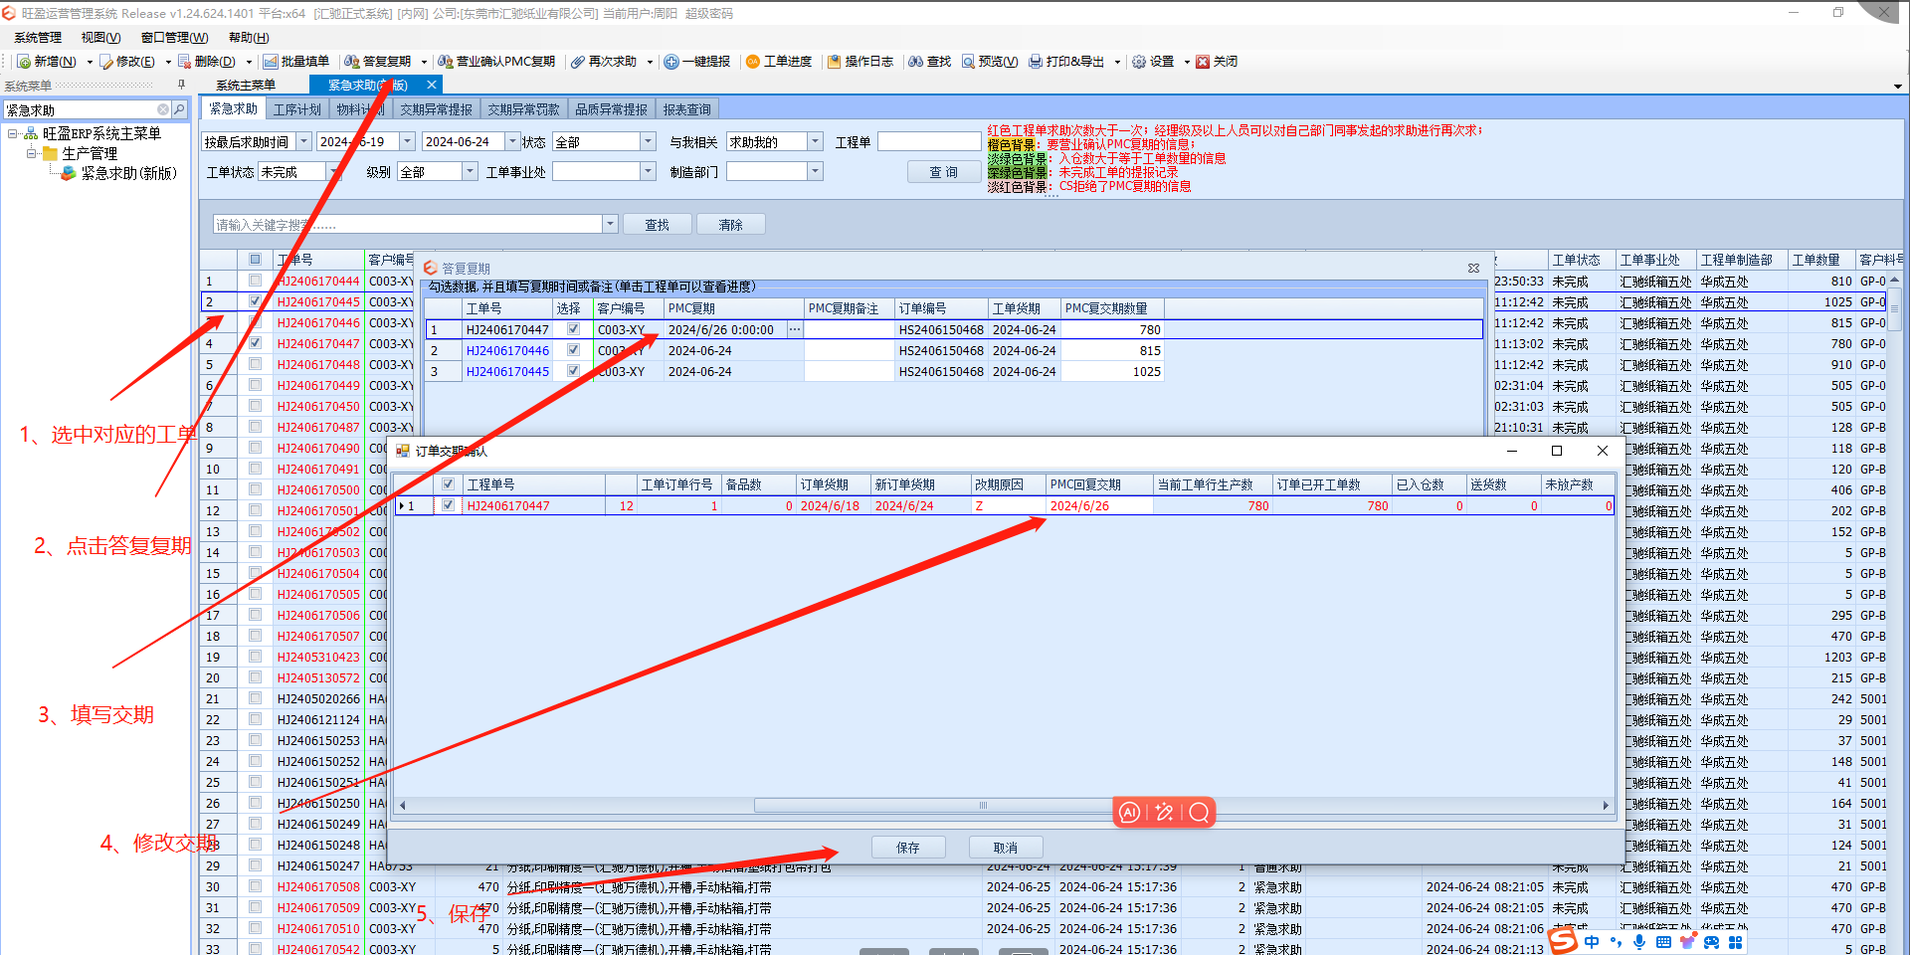
Task: Click 保存 in 订单交期确认 dialog
Action: click(907, 848)
